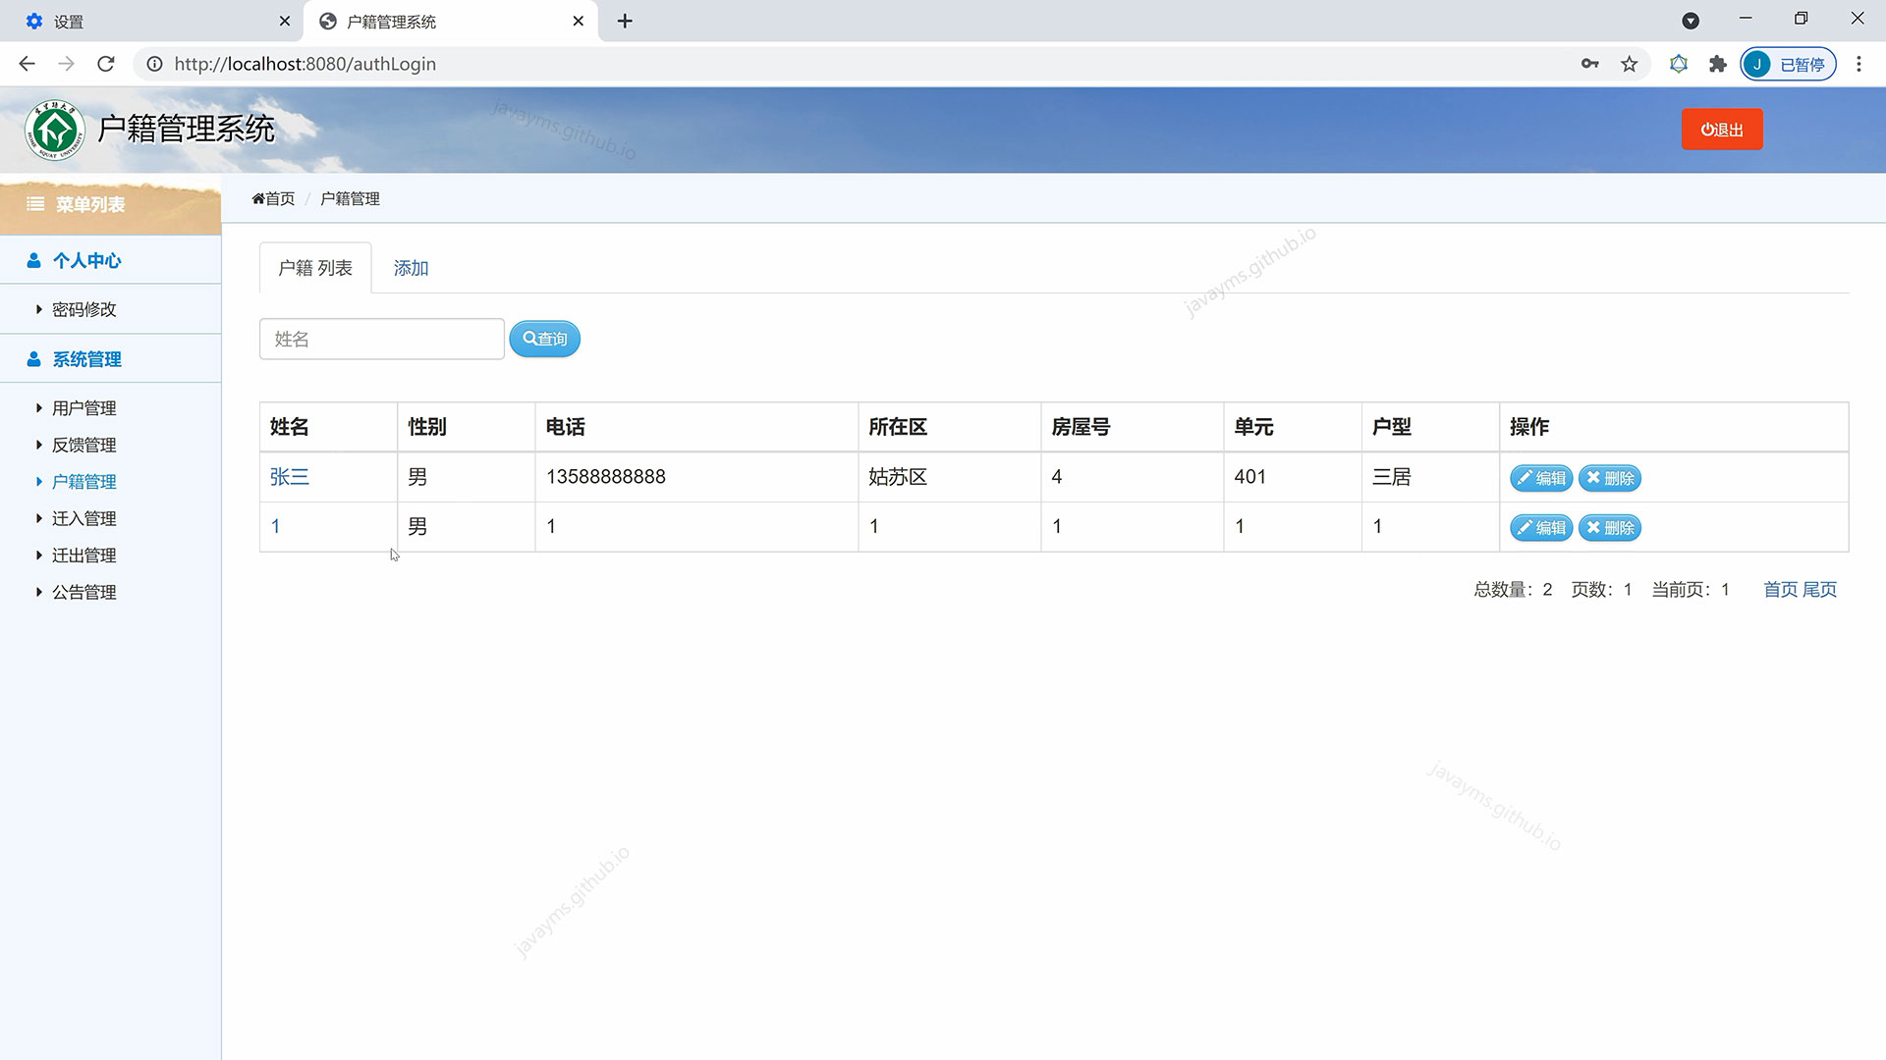Expand the 反馈管理 menu item
Viewport: 1886px width, 1060px height.
click(x=83, y=445)
